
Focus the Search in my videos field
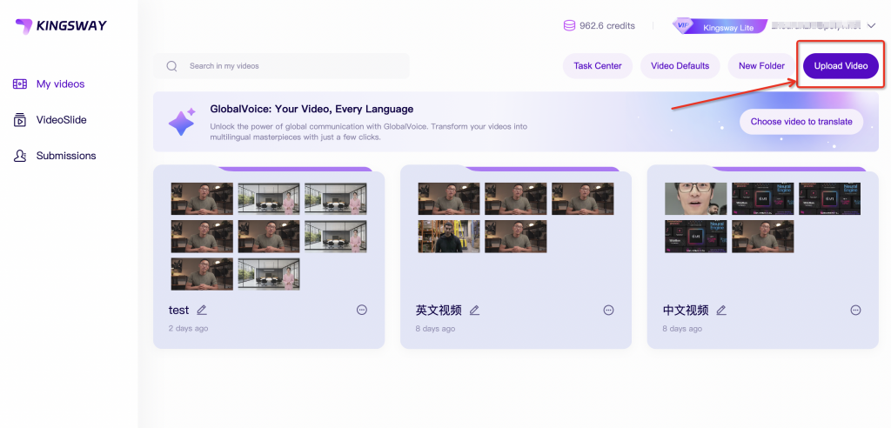[x=281, y=66]
